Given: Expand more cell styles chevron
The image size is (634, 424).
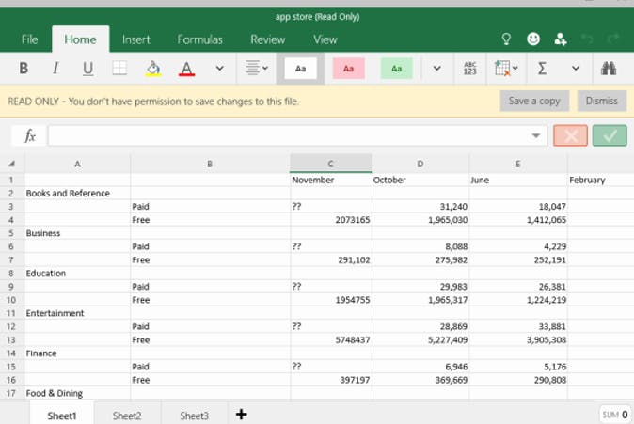Looking at the screenshot, I should [437, 69].
